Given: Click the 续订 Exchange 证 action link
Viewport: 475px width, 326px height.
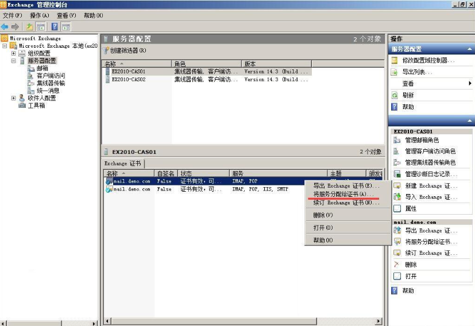Looking at the screenshot, I should [x=431, y=253].
